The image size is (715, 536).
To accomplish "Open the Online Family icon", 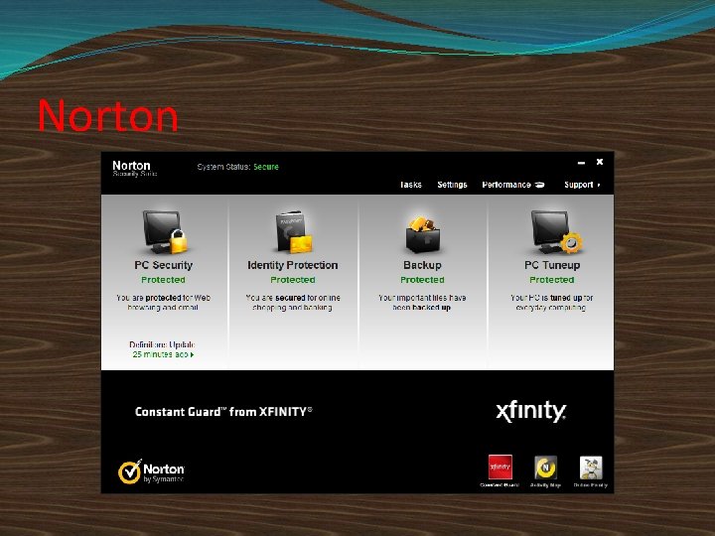I will click(591, 468).
